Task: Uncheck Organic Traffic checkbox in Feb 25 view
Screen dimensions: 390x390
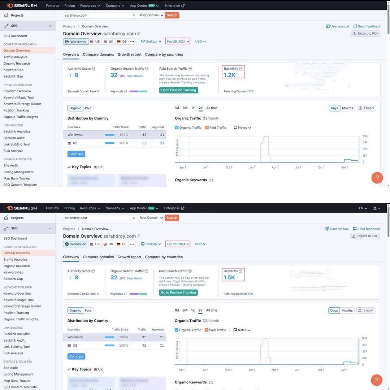Action: 177,127
